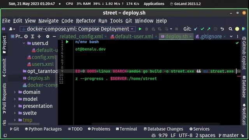Screen dimensions: 249x140
Task: Open Python Packages tool window
Action: pos(43,129)
